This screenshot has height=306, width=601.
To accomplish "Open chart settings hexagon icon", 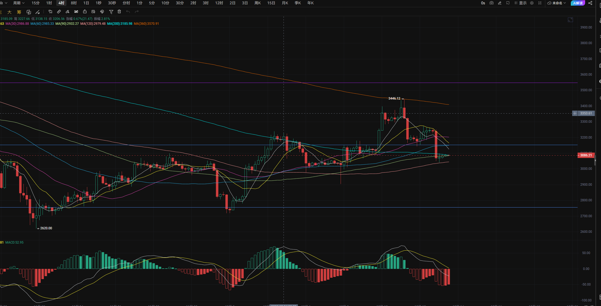I will [x=532, y=3].
